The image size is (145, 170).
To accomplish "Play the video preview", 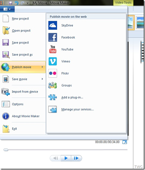I will tap(66, 158).
